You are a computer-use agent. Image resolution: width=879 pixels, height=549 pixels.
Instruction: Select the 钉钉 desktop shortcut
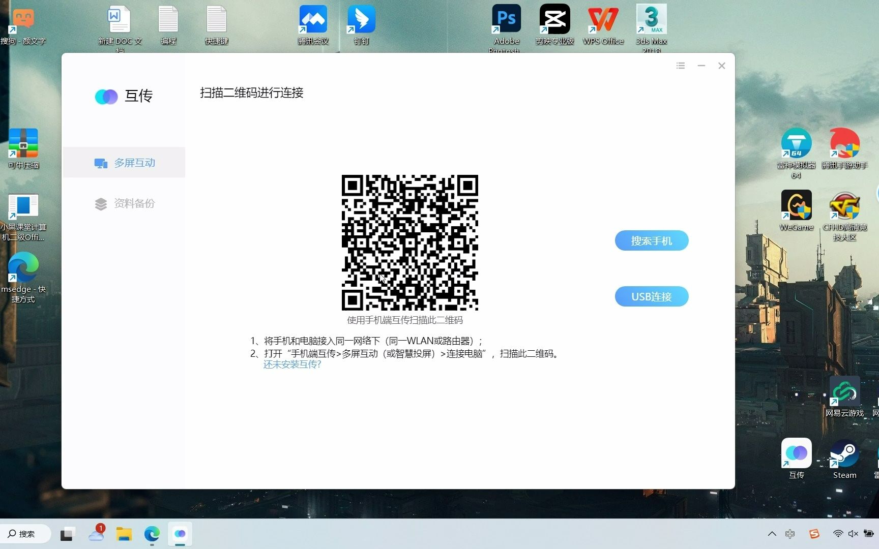pos(361,25)
